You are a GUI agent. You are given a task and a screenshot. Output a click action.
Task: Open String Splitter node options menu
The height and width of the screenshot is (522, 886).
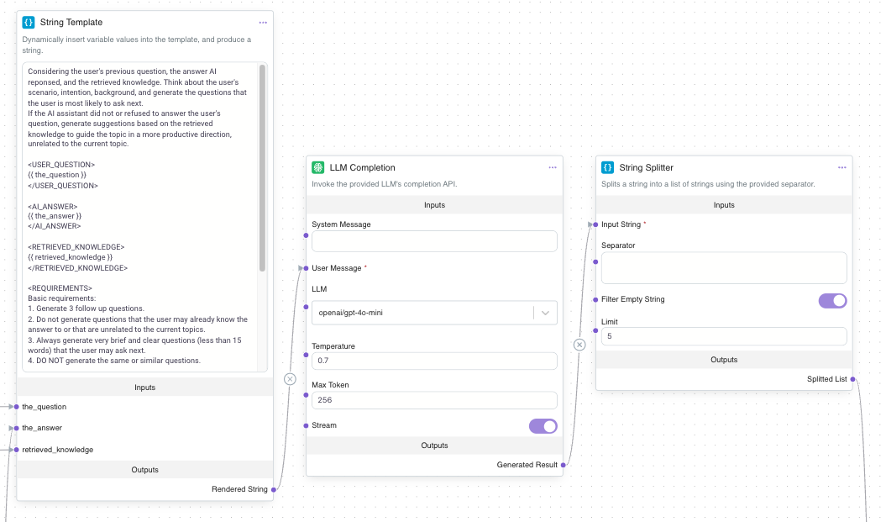pos(841,167)
